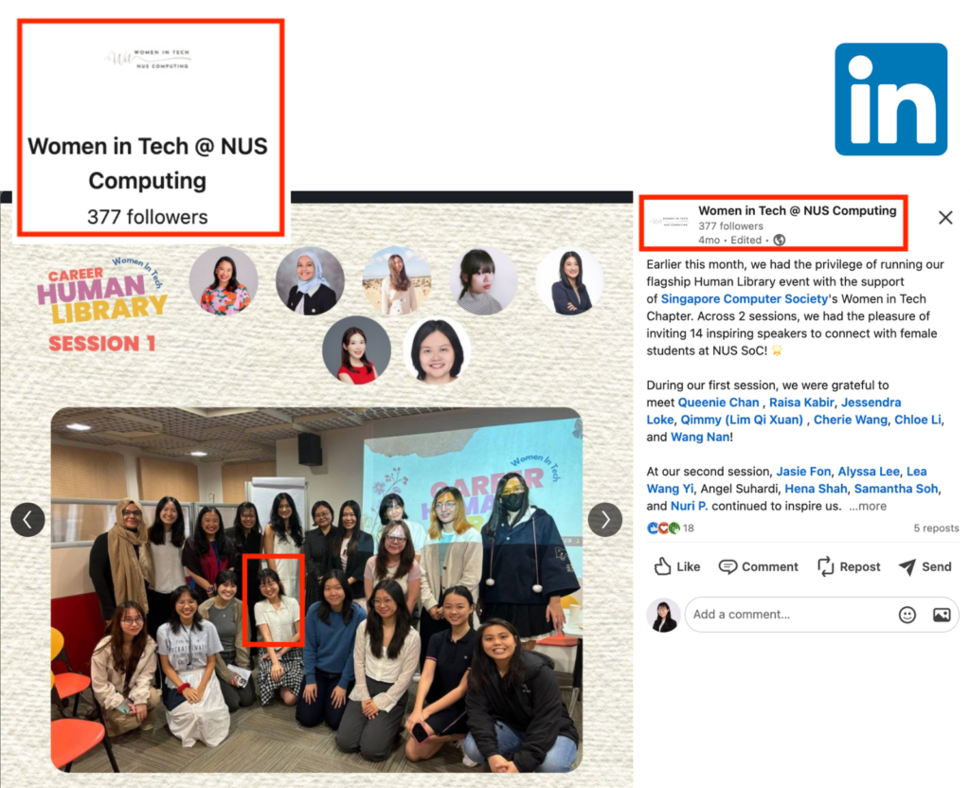Screen dimensions: 970x788
Task: Click the Women in Tech page logo thumbnail
Action: [669, 220]
